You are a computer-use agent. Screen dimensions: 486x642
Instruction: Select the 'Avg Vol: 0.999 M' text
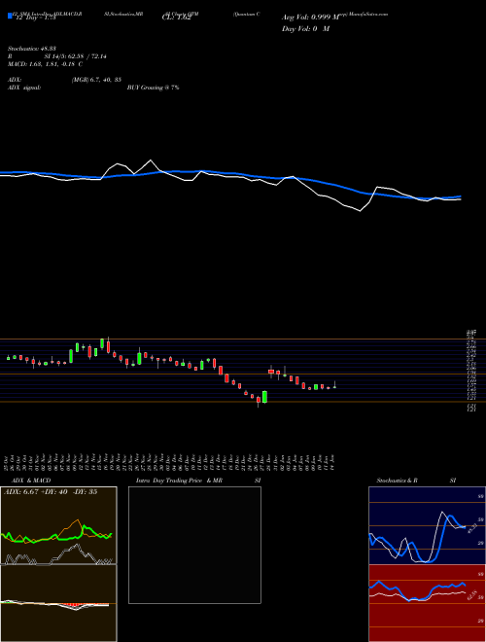pyautogui.click(x=311, y=18)
